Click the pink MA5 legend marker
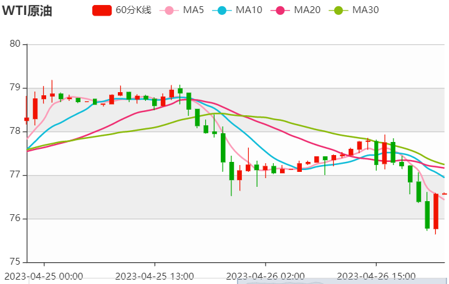This screenshot has width=449, height=284. (169, 10)
